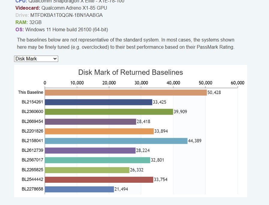The width and height of the screenshot is (269, 205).
Task: Click the This Baseline orange bar
Action: [x=126, y=93]
